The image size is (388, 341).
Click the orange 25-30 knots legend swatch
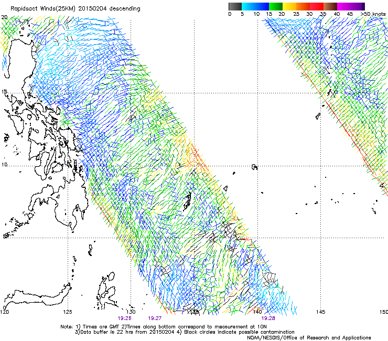pyautogui.click(x=303, y=6)
